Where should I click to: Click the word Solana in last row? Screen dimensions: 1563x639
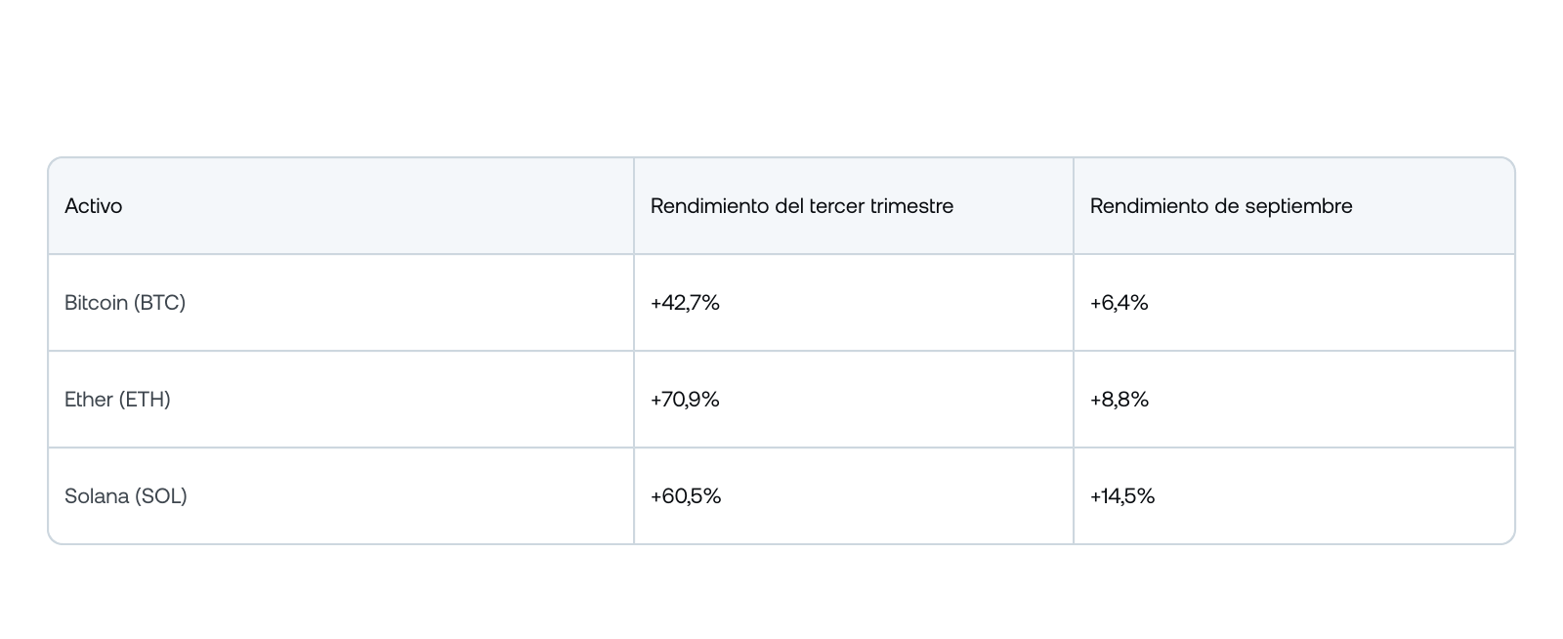click(x=97, y=496)
